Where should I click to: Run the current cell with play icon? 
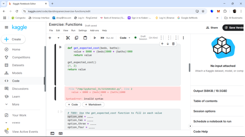[95, 38]
